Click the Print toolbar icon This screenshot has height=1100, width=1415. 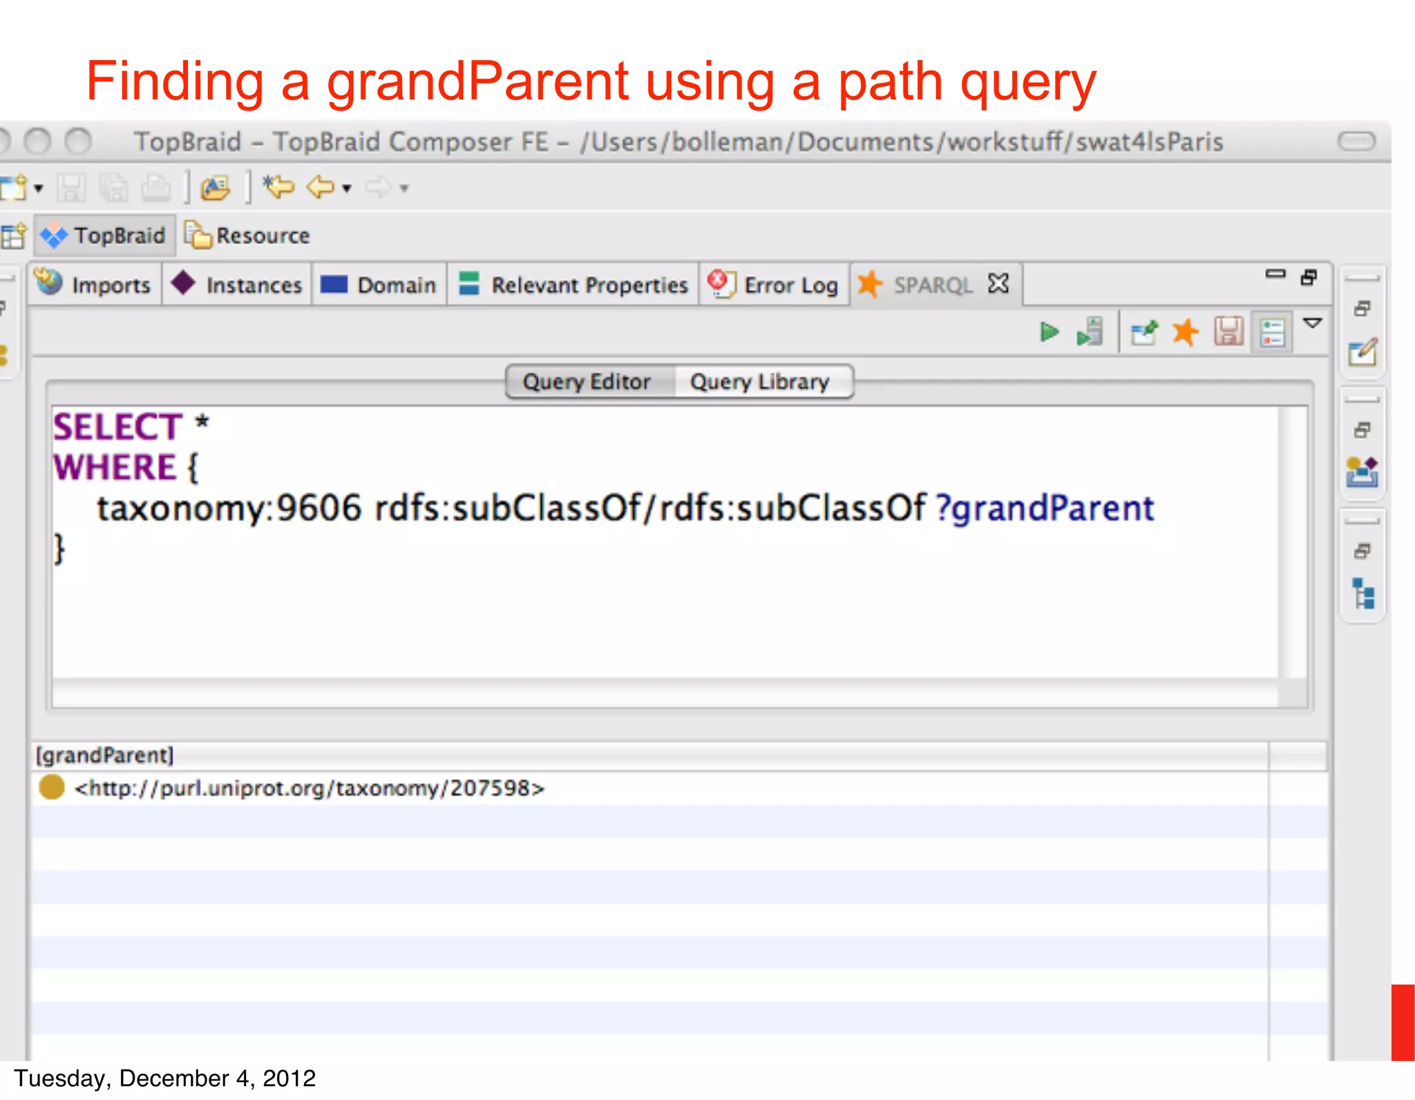156,188
